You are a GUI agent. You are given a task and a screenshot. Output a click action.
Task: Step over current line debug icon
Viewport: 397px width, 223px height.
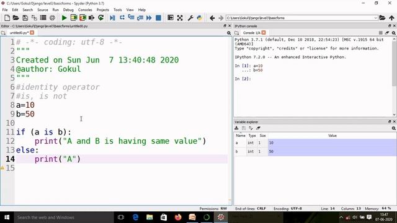[122, 18]
